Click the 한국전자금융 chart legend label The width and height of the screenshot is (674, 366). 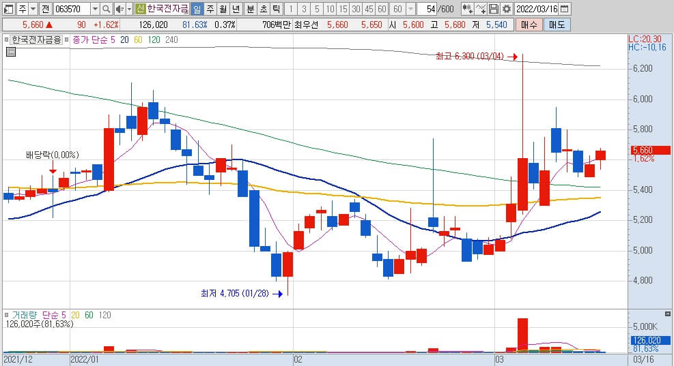click(x=37, y=40)
